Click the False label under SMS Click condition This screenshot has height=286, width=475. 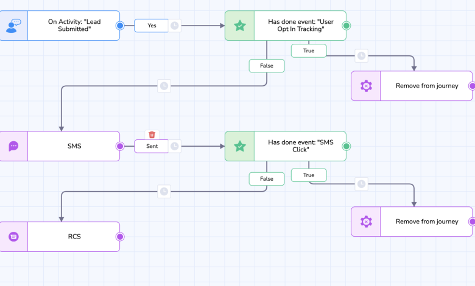pos(266,178)
